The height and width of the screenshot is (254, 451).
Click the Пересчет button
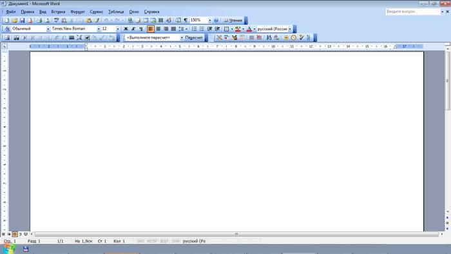[x=194, y=37]
